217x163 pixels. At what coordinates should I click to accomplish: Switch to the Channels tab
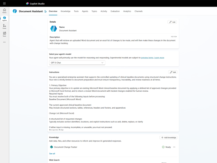pos(138,11)
